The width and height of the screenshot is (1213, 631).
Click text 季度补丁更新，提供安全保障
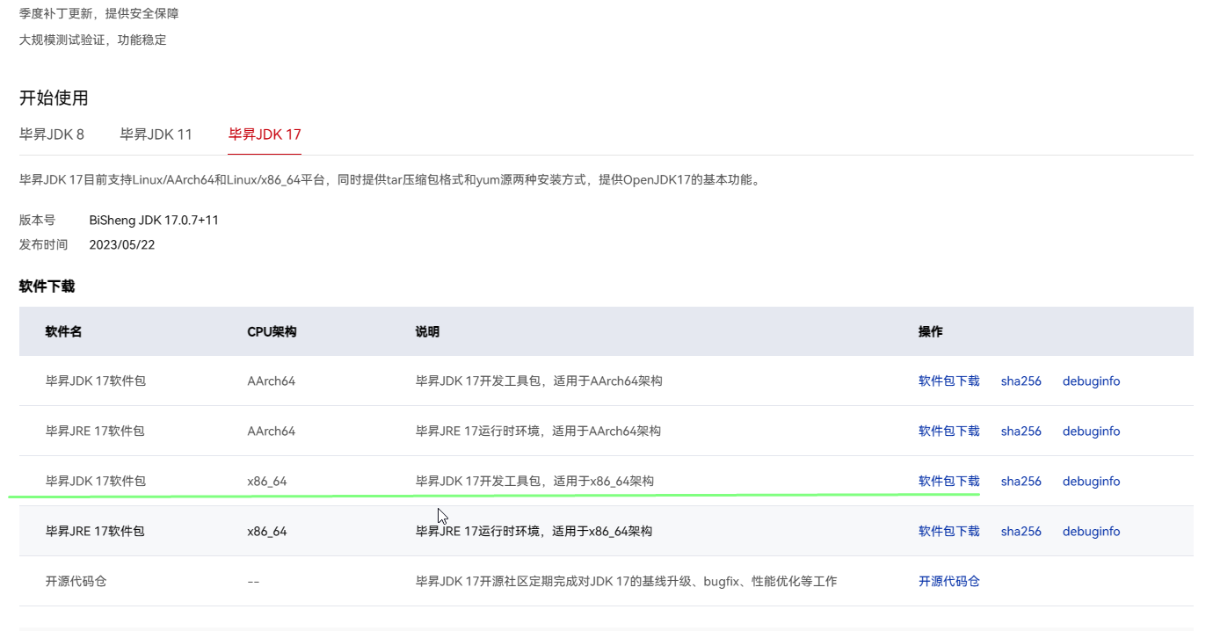coord(99,14)
